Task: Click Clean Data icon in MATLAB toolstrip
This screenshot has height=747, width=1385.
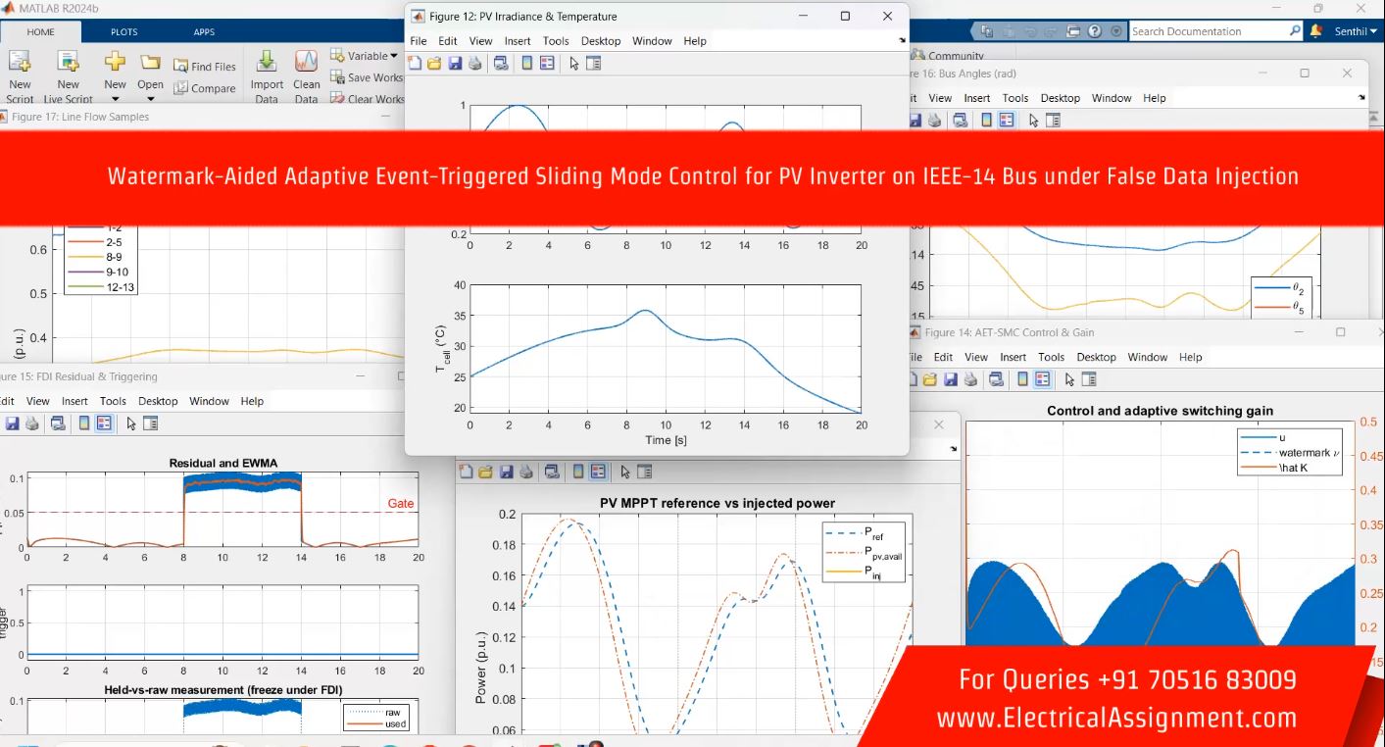Action: [x=306, y=65]
